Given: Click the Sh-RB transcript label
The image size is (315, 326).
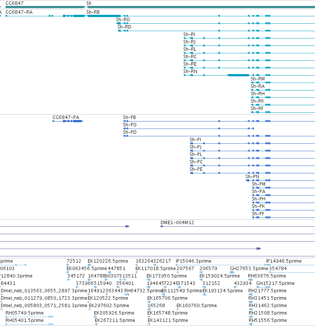Looking at the screenshot, I should [x=93, y=12].
